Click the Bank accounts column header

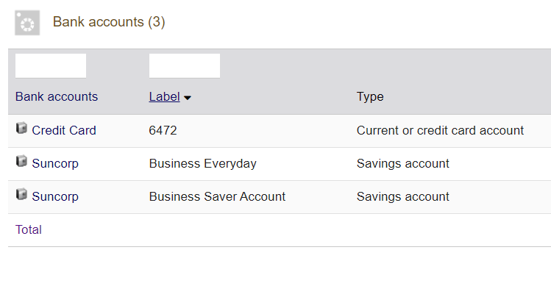pyautogui.click(x=56, y=97)
